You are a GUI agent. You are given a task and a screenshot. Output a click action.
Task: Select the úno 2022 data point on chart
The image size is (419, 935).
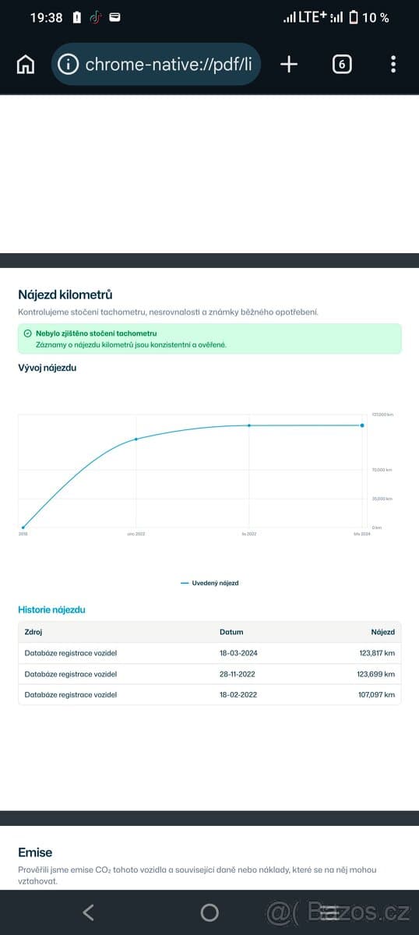point(136,439)
